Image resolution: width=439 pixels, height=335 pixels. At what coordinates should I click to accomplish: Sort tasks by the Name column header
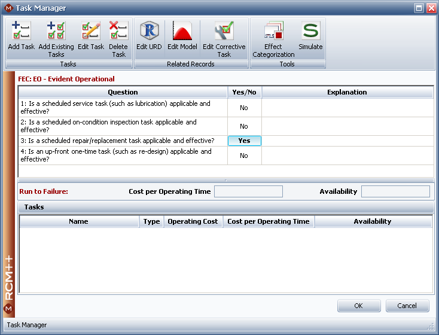coord(78,221)
